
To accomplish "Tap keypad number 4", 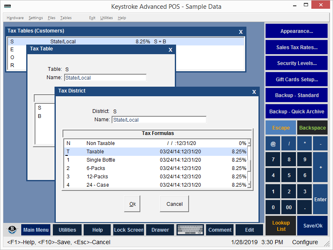I will pyautogui.click(x=273, y=175).
